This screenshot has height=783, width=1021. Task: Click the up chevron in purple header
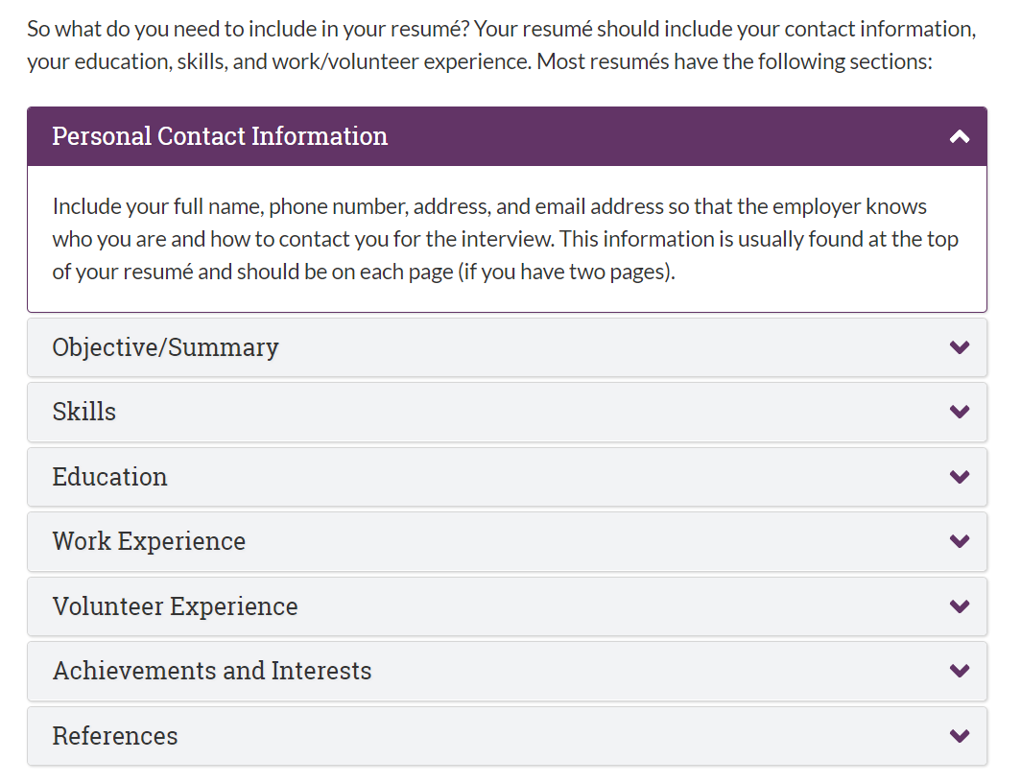point(960,136)
